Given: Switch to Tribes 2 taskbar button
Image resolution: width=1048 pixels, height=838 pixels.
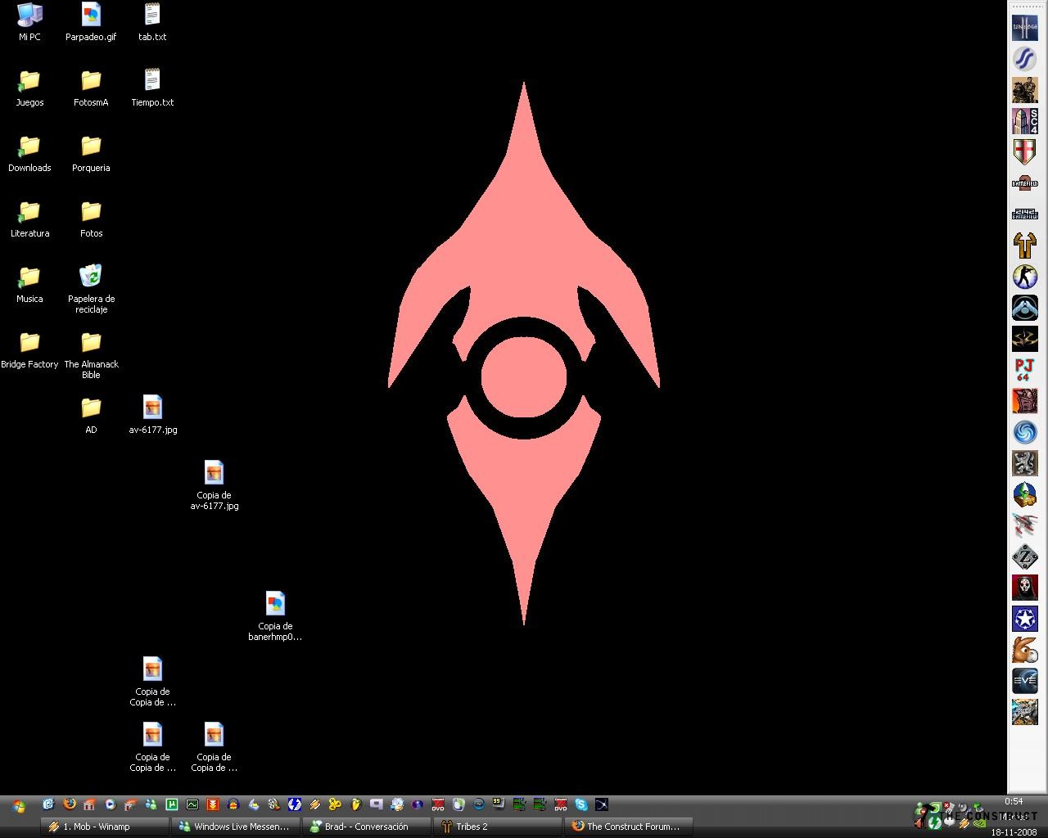Looking at the screenshot, I should (x=498, y=827).
